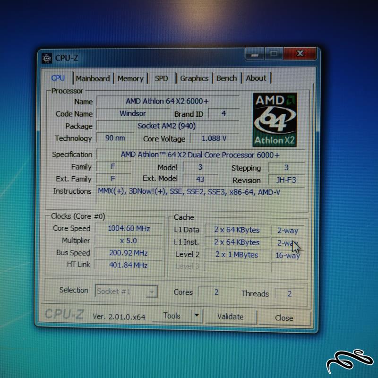
Task: Open the Socket #1 selection dropdown
Action: coord(126,291)
